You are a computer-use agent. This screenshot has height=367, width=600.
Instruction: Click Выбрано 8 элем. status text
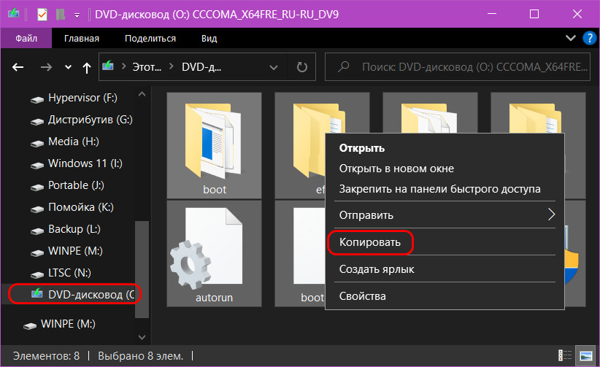coord(140,356)
